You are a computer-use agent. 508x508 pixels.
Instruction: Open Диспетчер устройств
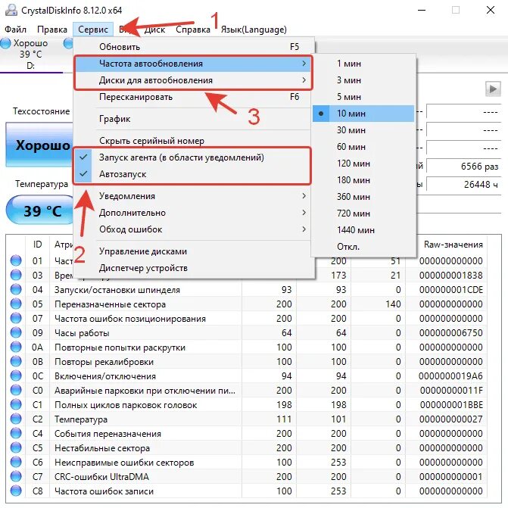(x=193, y=268)
